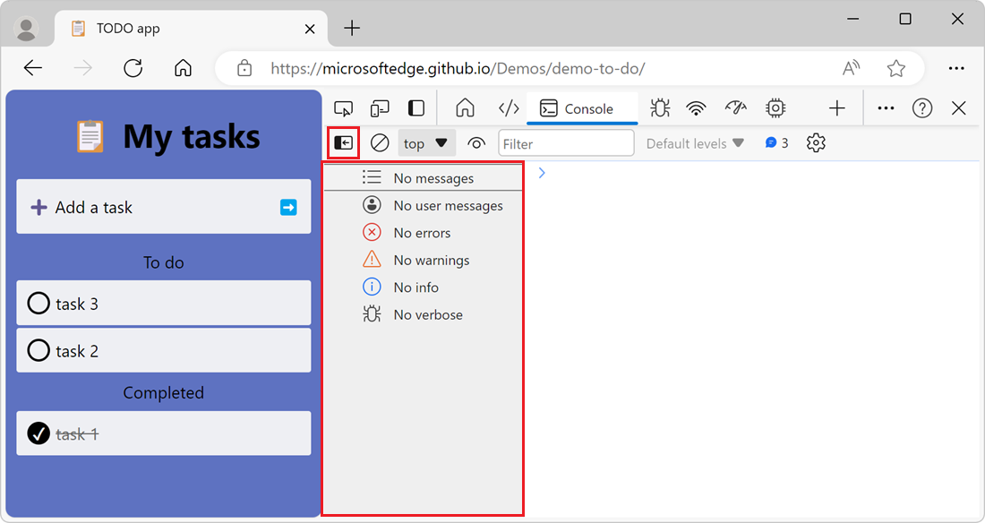This screenshot has height=523, width=985.
Task: Uncheck the completed task 1
Action: pos(39,433)
